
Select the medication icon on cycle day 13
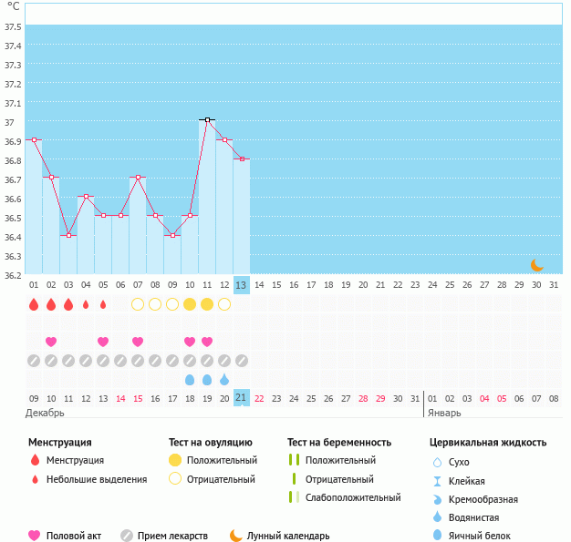[x=242, y=361]
